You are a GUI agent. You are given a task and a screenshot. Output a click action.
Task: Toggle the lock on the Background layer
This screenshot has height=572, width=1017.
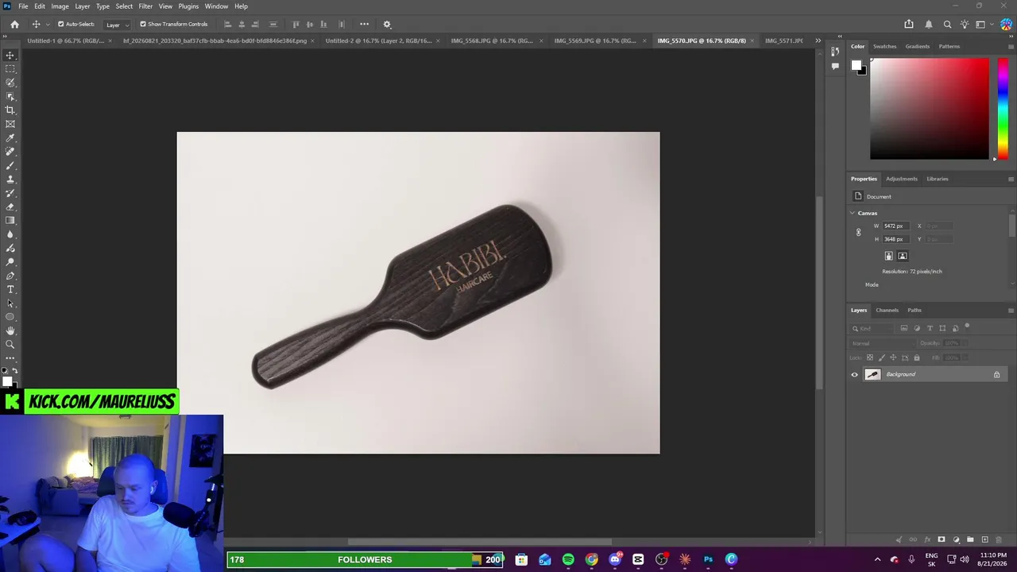996,375
